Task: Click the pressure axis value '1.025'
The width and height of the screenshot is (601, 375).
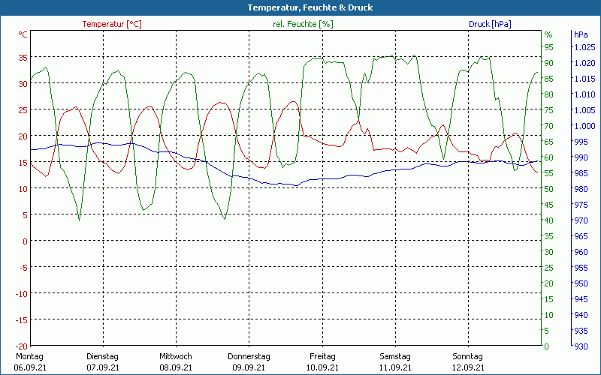Action: [x=584, y=47]
